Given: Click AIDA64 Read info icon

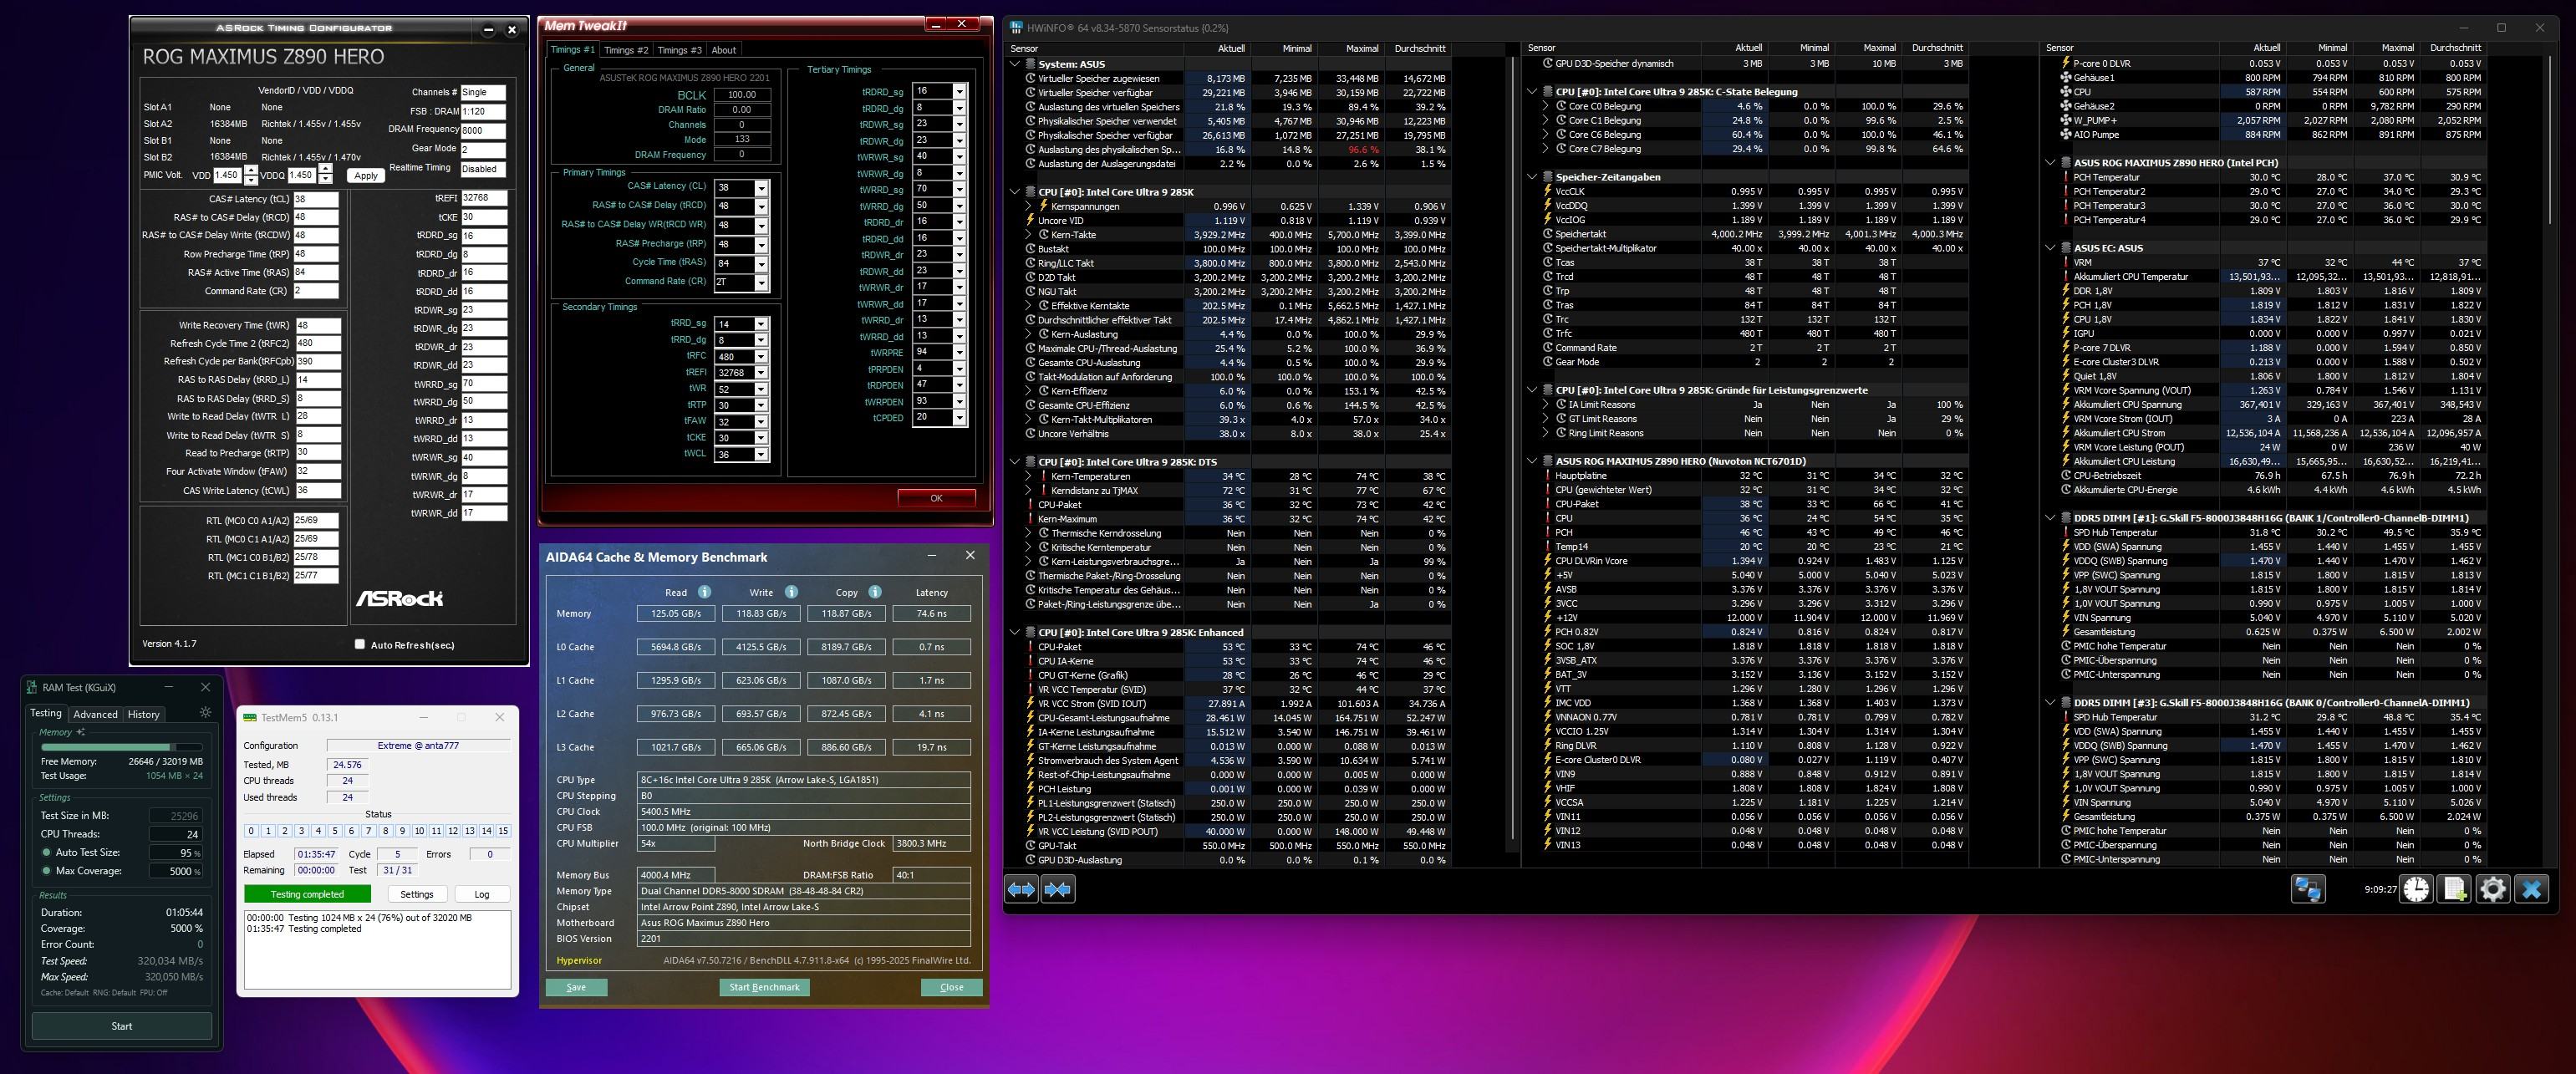Looking at the screenshot, I should pos(704,592).
